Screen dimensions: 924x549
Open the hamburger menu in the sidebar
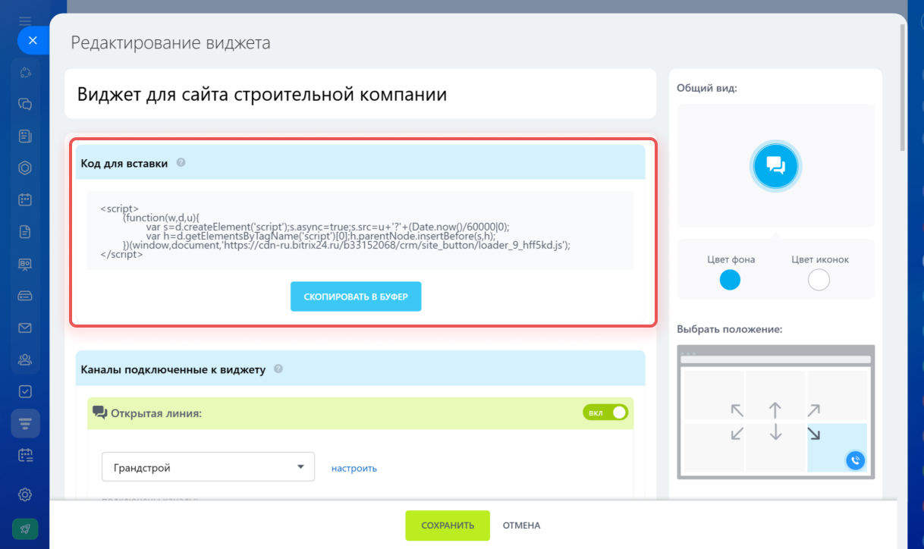coord(25,20)
